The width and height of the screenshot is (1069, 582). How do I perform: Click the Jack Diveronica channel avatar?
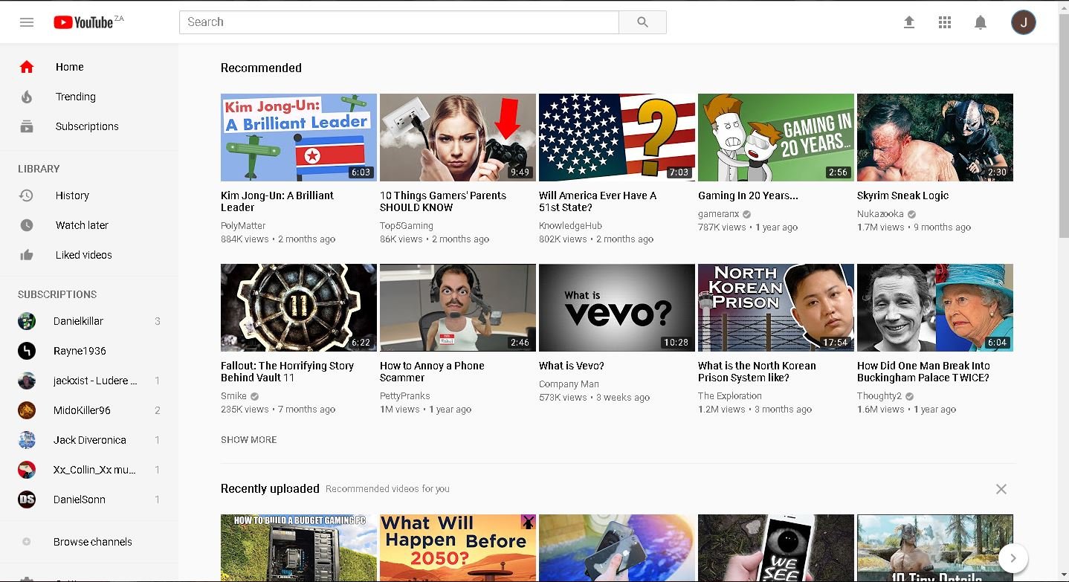(27, 440)
